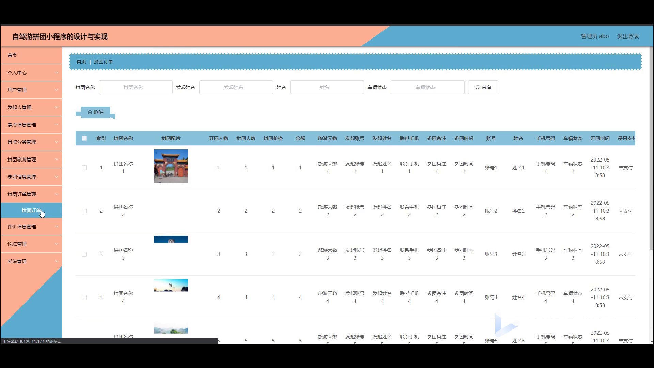654x368 pixels.
Task: Click the 管理员 abo account label
Action: pos(595,36)
